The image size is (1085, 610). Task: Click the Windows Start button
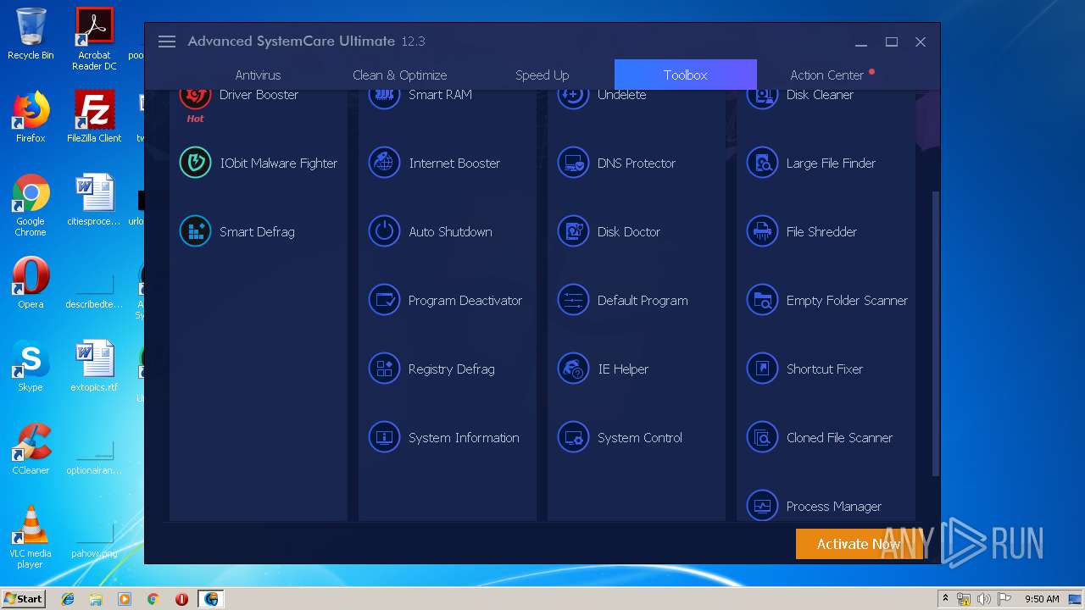23,598
